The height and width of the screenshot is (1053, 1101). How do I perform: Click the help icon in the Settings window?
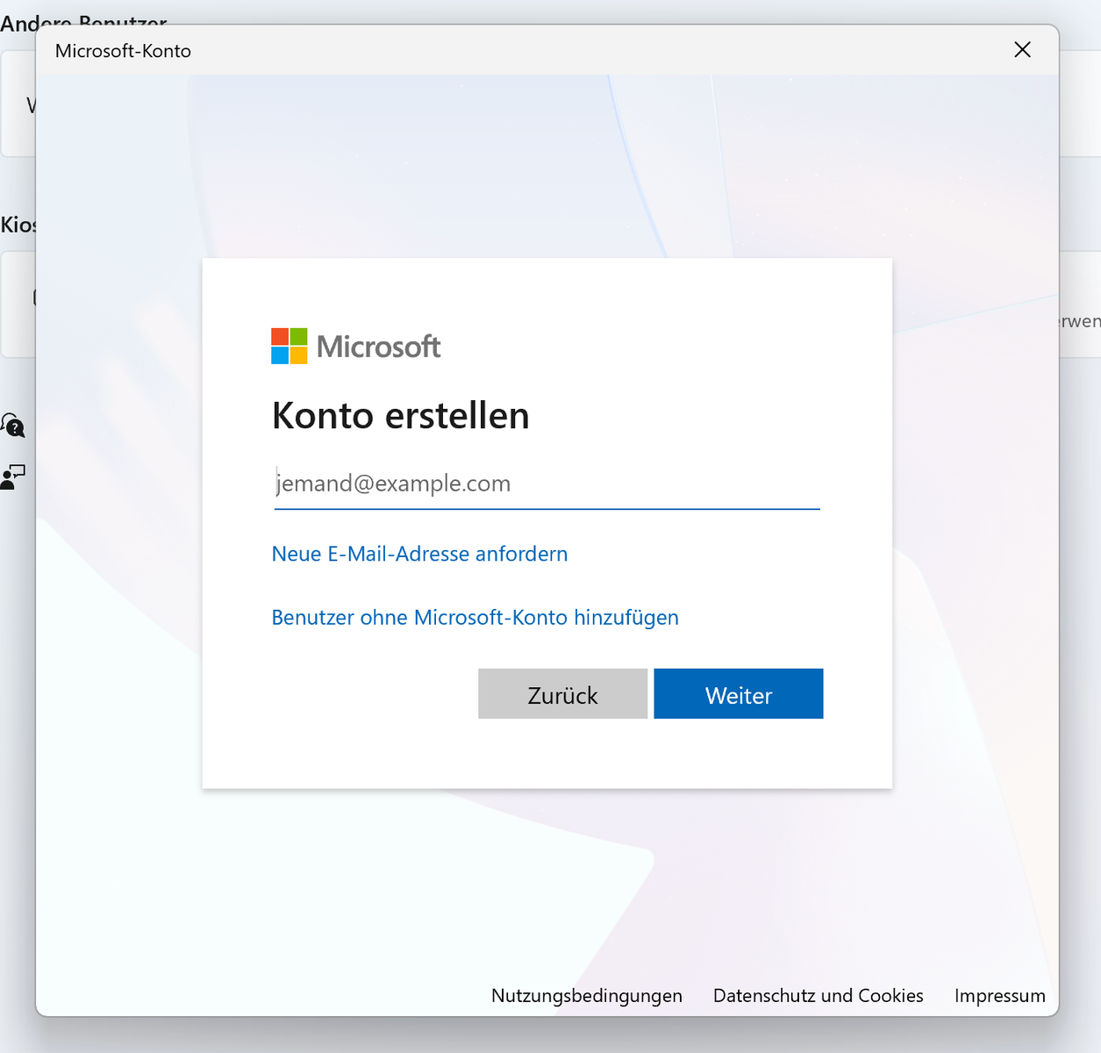click(x=13, y=426)
